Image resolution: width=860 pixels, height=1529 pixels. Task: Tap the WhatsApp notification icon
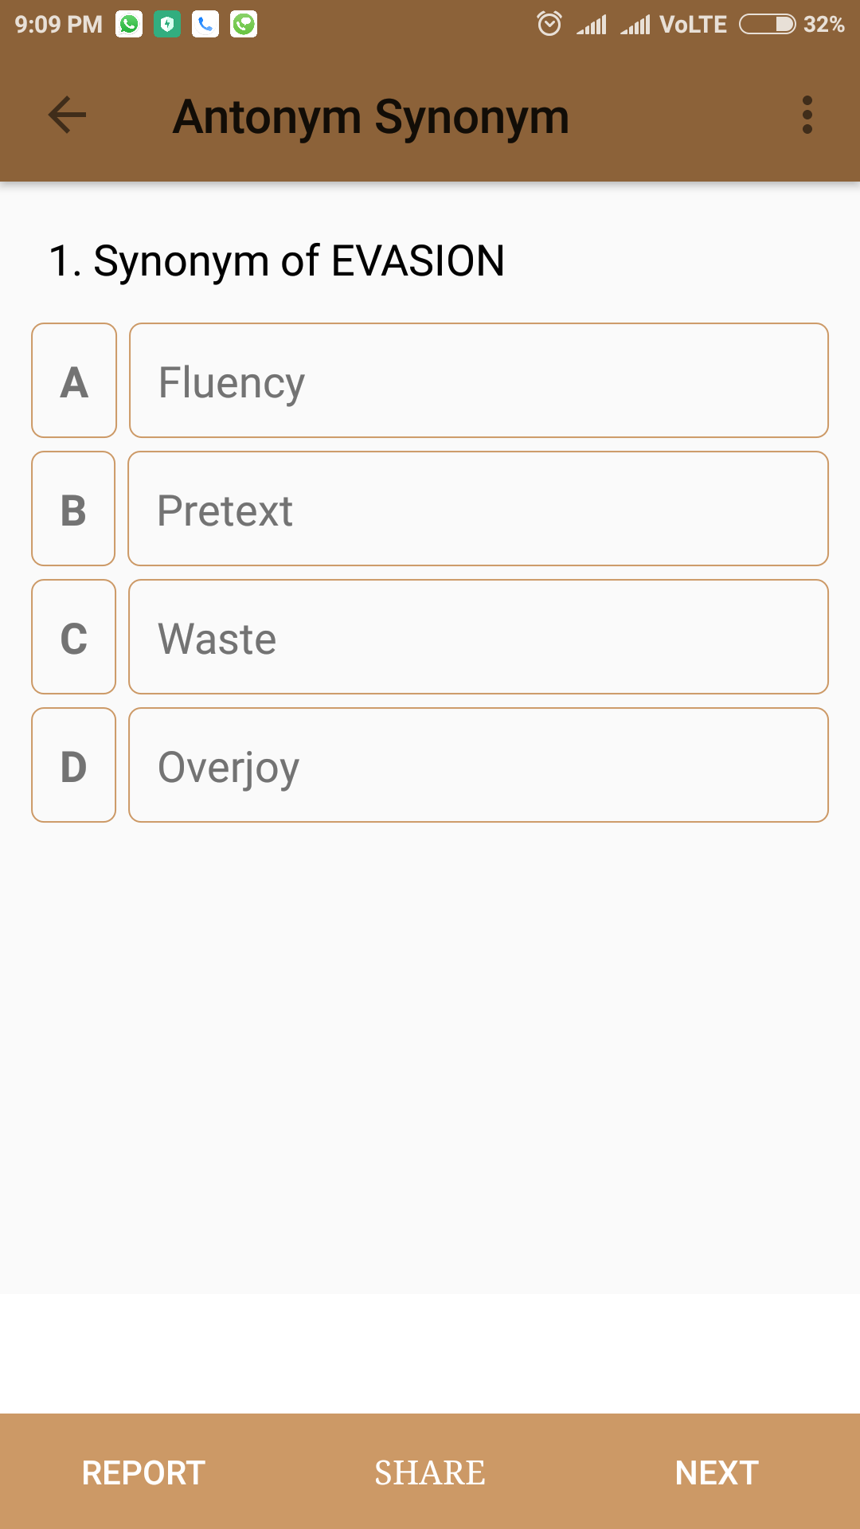[x=129, y=25]
